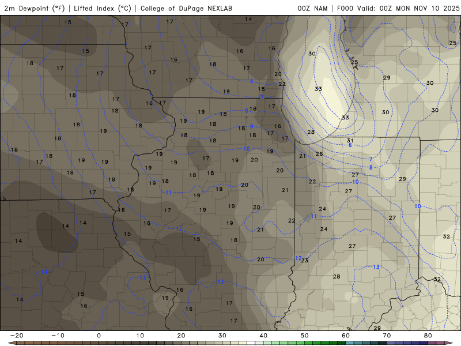Click the blue contour label 12 beside black 23
461x346 pixels.
click(298, 258)
